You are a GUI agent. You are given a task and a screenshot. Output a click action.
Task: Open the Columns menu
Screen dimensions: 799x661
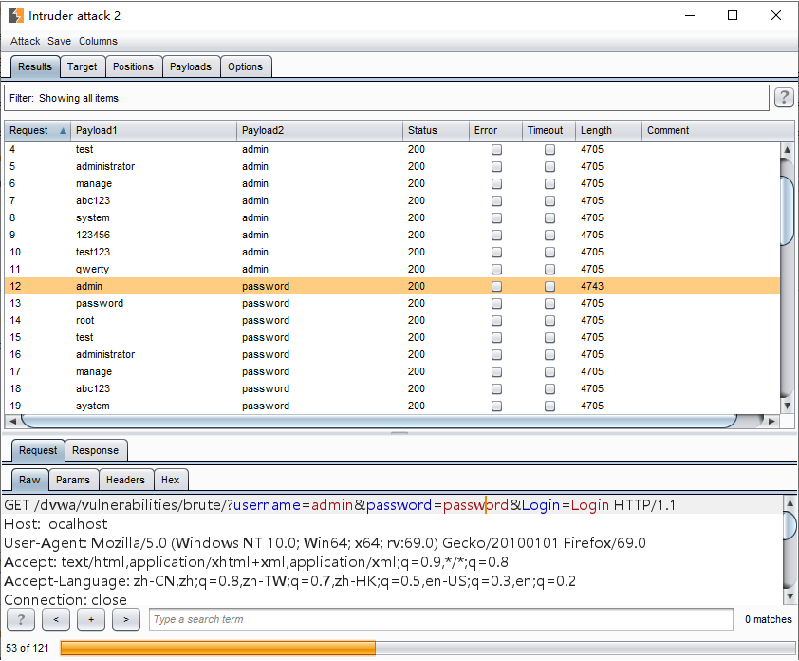98,41
